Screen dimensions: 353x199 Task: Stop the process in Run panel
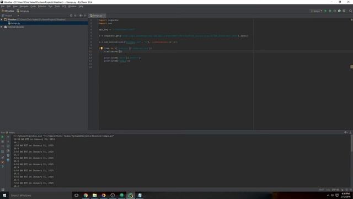coord(2,142)
